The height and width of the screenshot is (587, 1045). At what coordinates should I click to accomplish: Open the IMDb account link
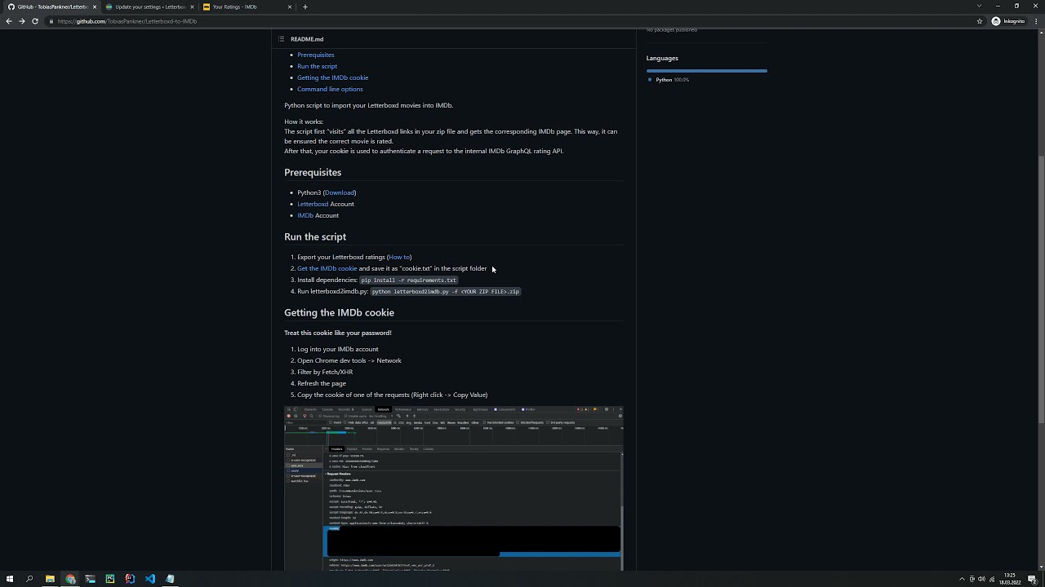(305, 215)
